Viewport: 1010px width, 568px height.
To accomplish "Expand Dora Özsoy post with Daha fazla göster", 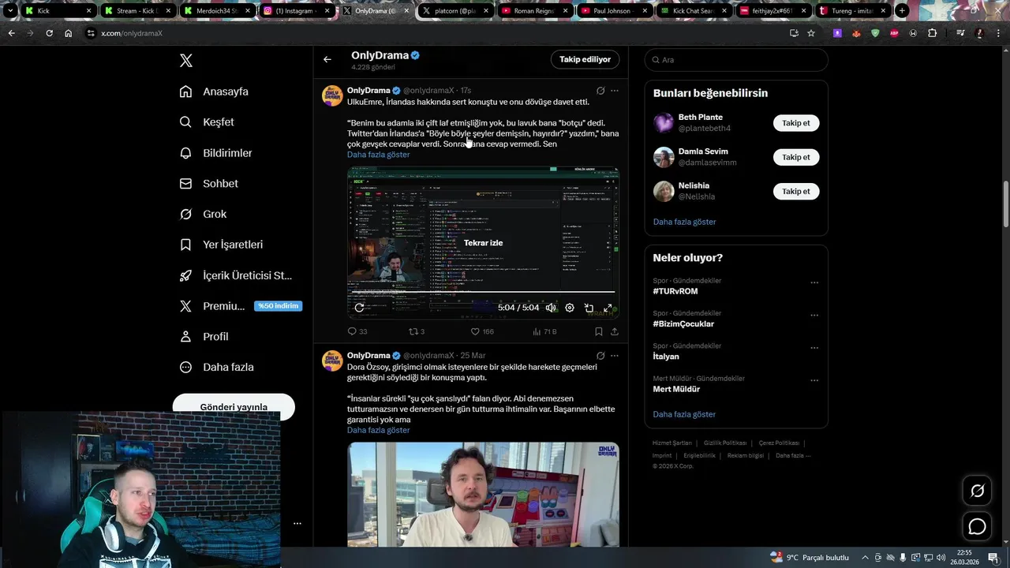I will pyautogui.click(x=378, y=430).
